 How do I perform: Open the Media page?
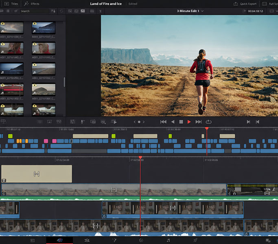pyautogui.click(x=33, y=240)
